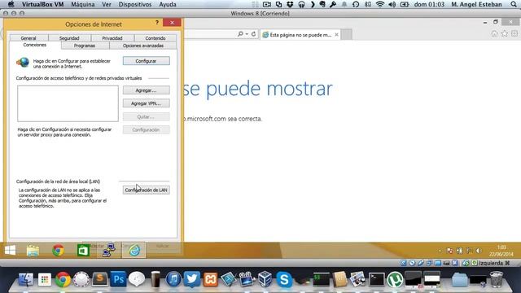Viewport: 521px width, 293px height.
Task: Switch to the Contenido tab
Action: click(155, 38)
